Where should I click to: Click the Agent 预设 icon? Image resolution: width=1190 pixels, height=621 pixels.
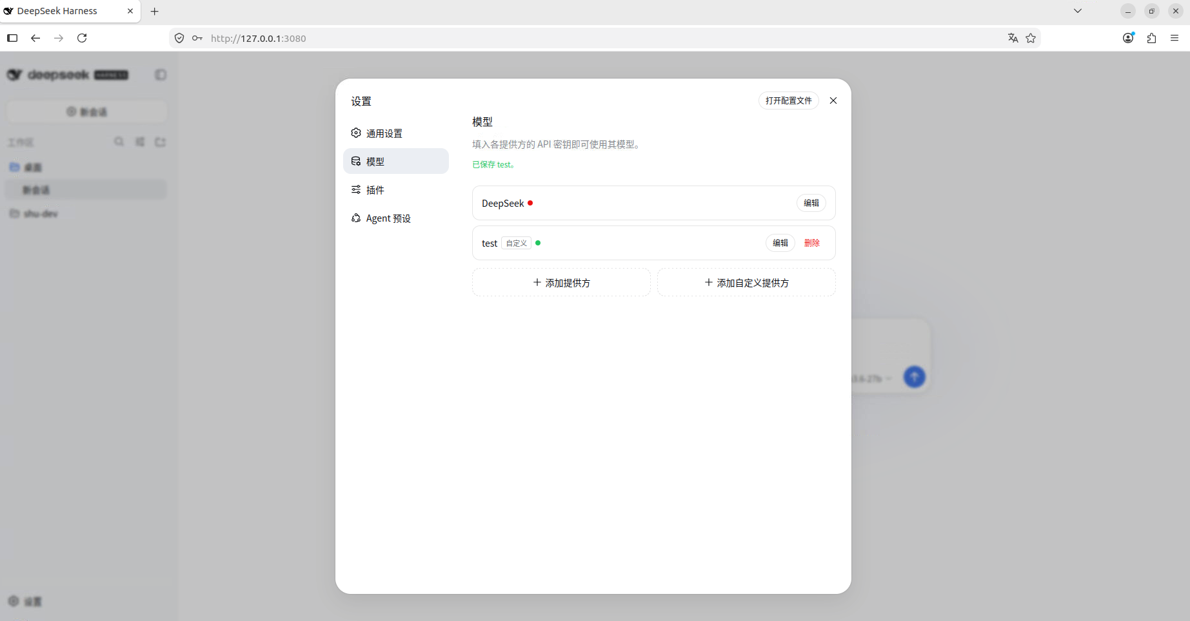click(356, 218)
